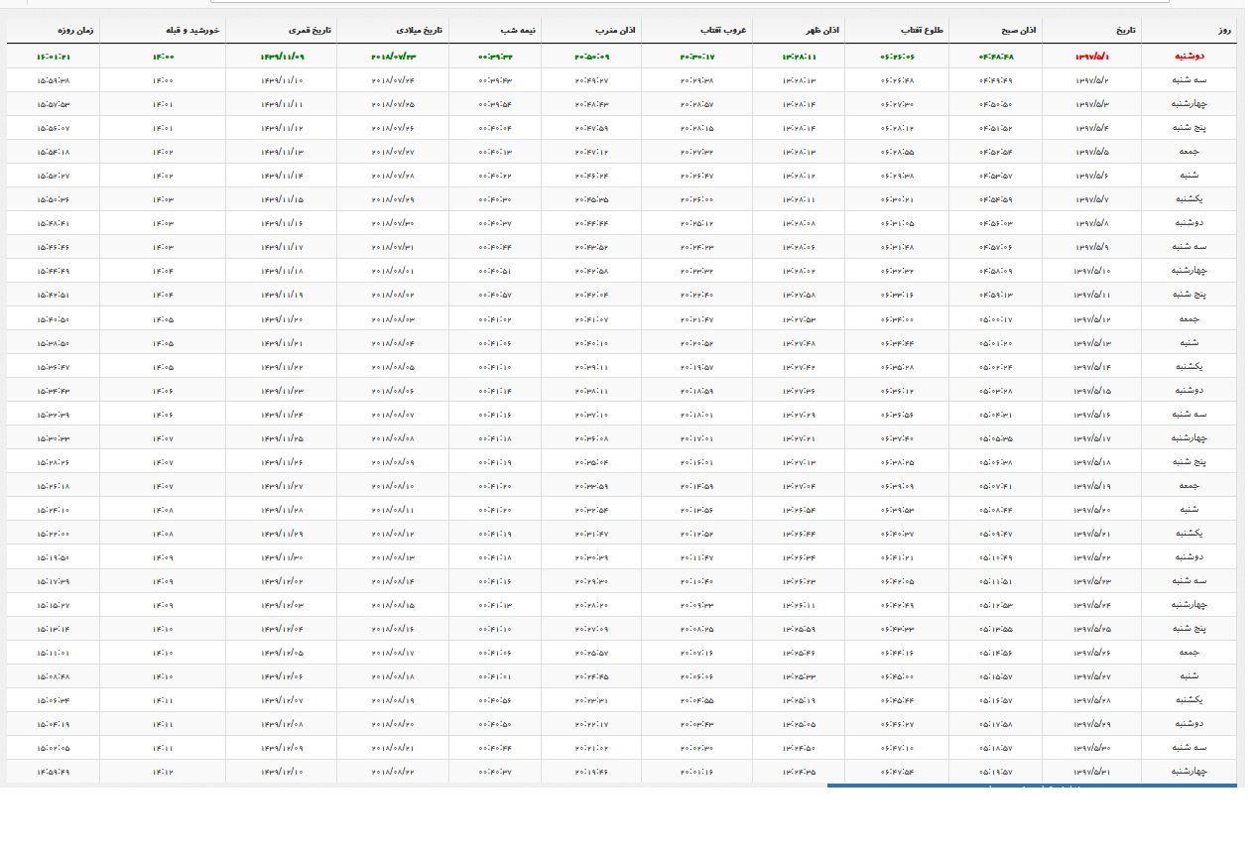Click the Gregorian date ۲۰۱۸/۰۸/۱۵
The image size is (1256, 853).
click(x=392, y=604)
